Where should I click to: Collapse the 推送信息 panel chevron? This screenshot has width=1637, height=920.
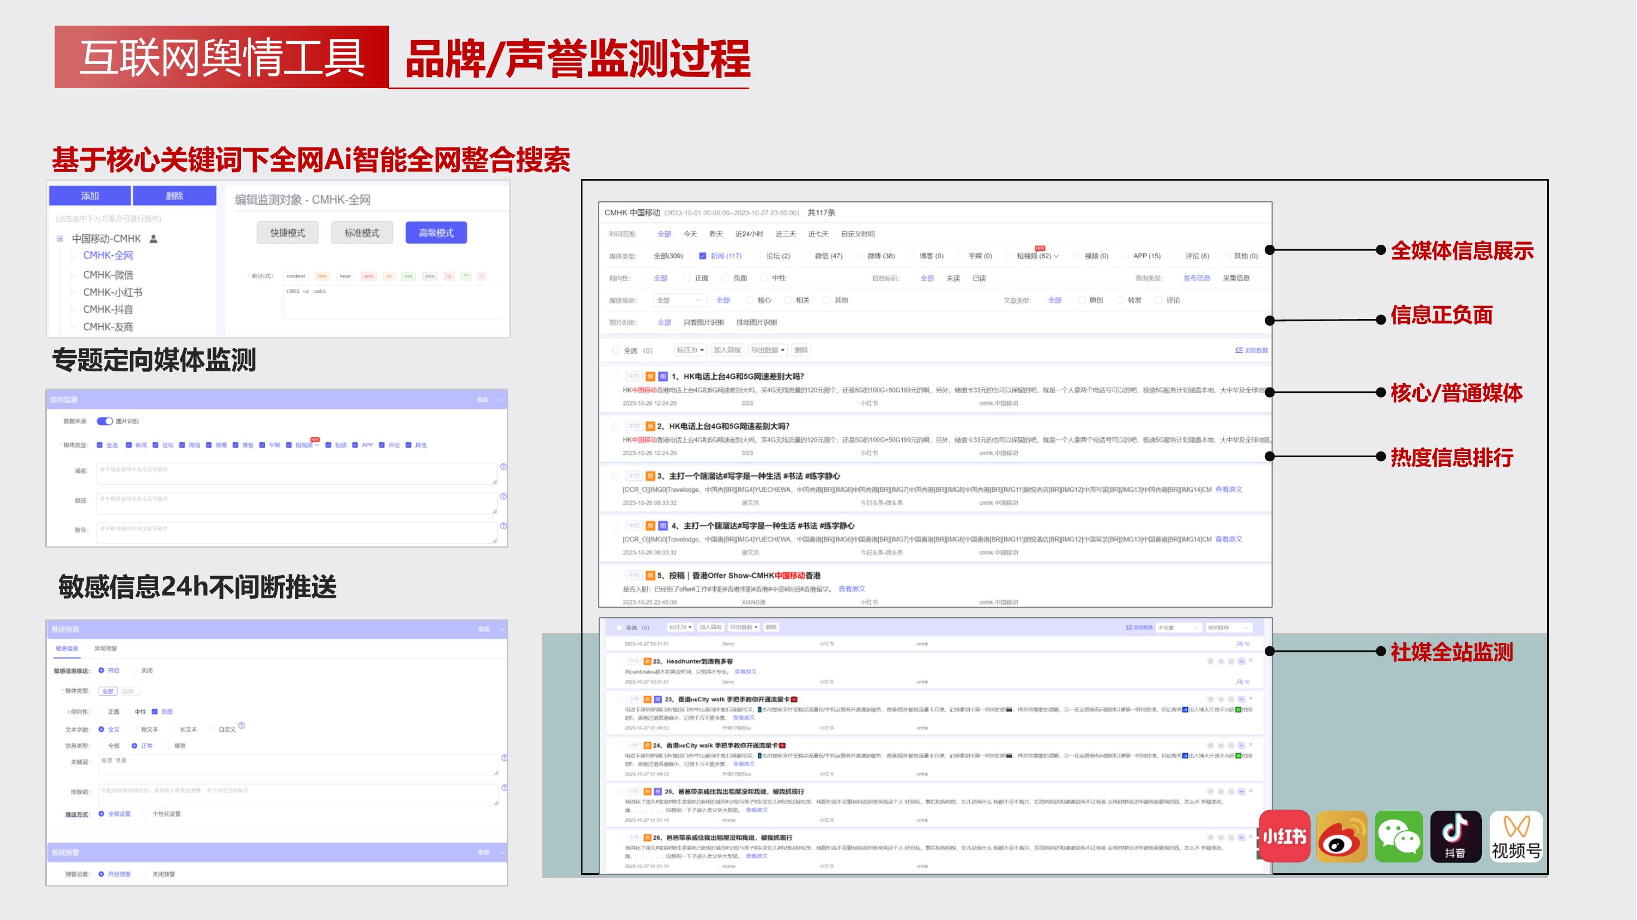point(502,629)
